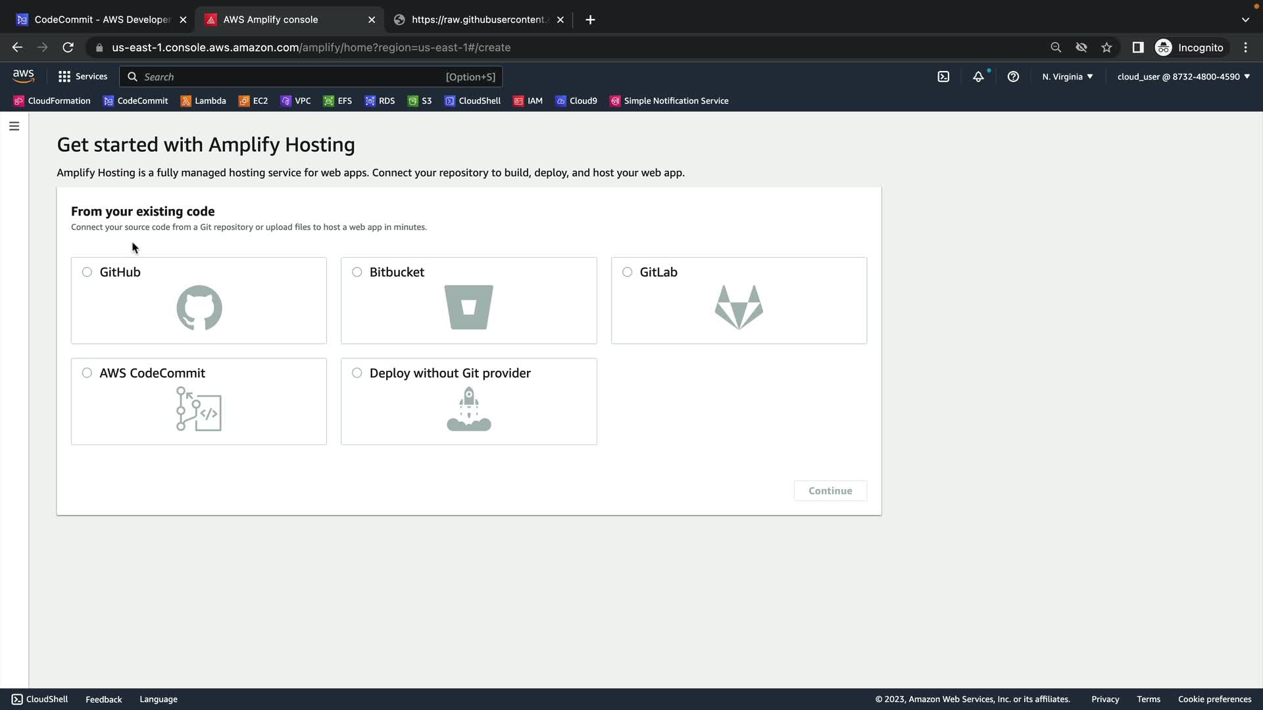Bookmark this page with star icon
The width and height of the screenshot is (1263, 710).
(x=1106, y=47)
